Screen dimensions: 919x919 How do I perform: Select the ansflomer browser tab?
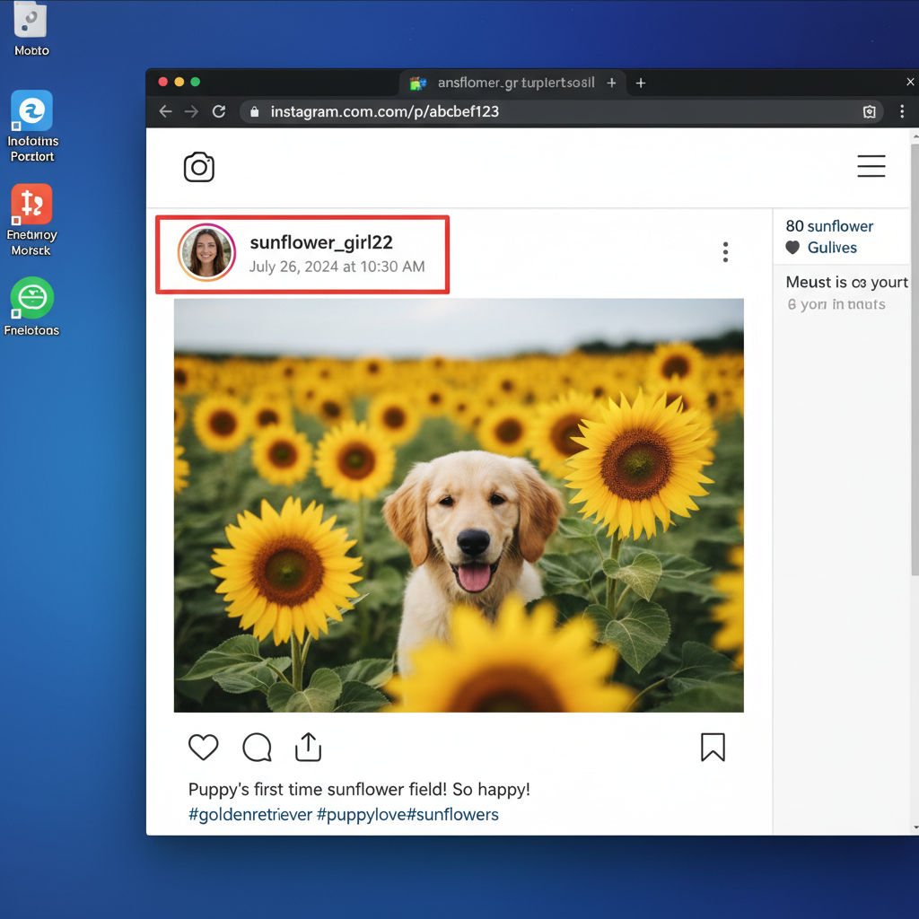pos(512,83)
